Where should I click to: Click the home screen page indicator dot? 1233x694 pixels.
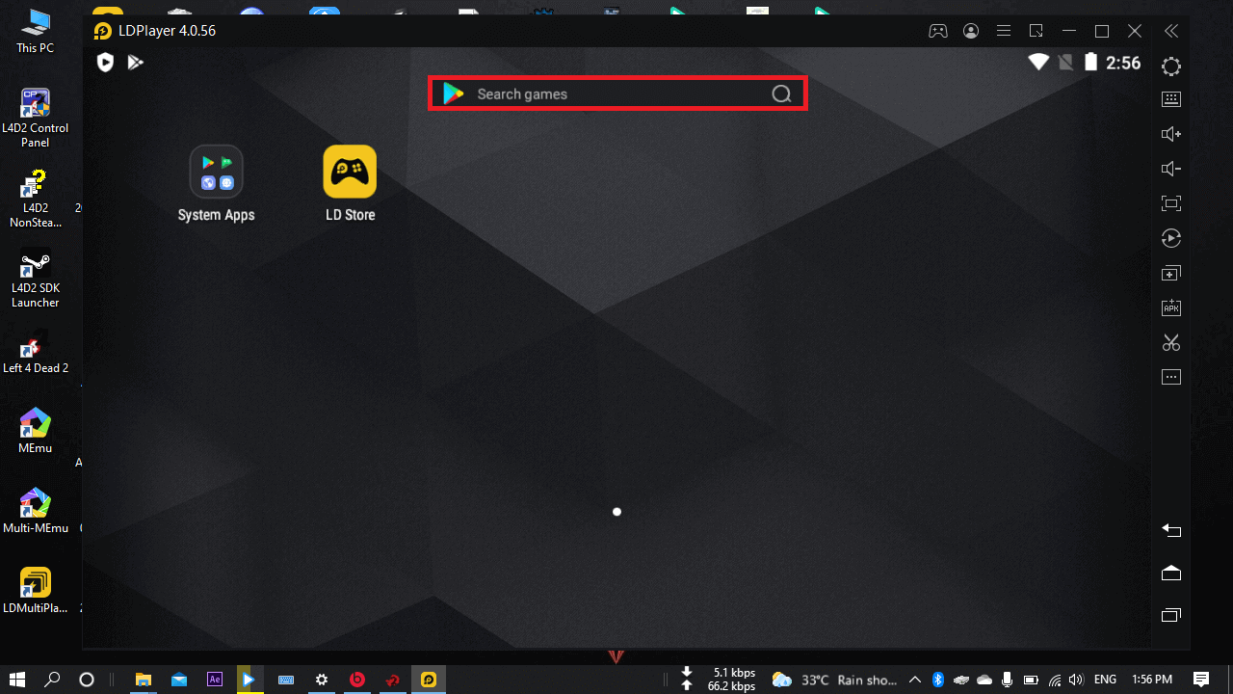pos(616,512)
